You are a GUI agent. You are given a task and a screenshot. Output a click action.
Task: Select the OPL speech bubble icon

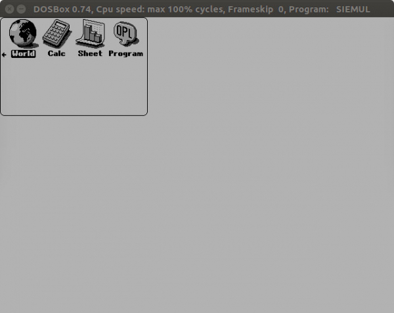click(125, 34)
